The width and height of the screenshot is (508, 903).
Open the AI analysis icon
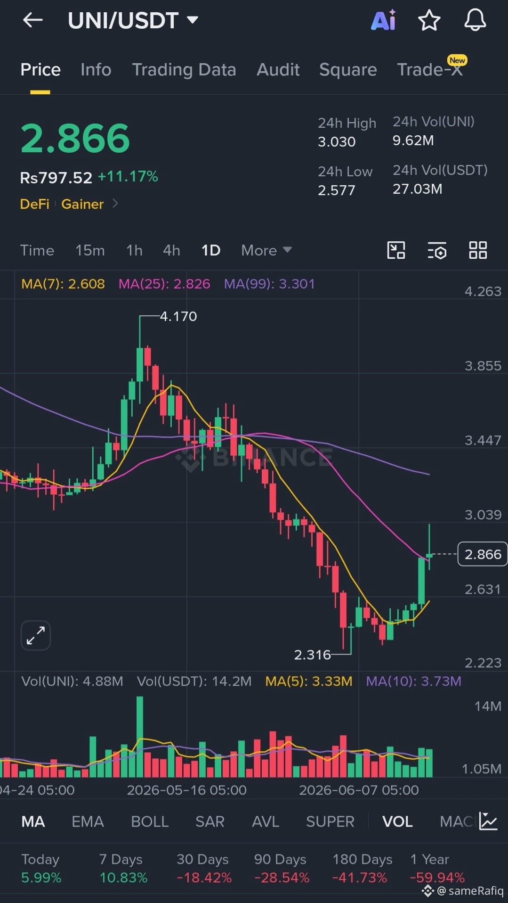[384, 20]
